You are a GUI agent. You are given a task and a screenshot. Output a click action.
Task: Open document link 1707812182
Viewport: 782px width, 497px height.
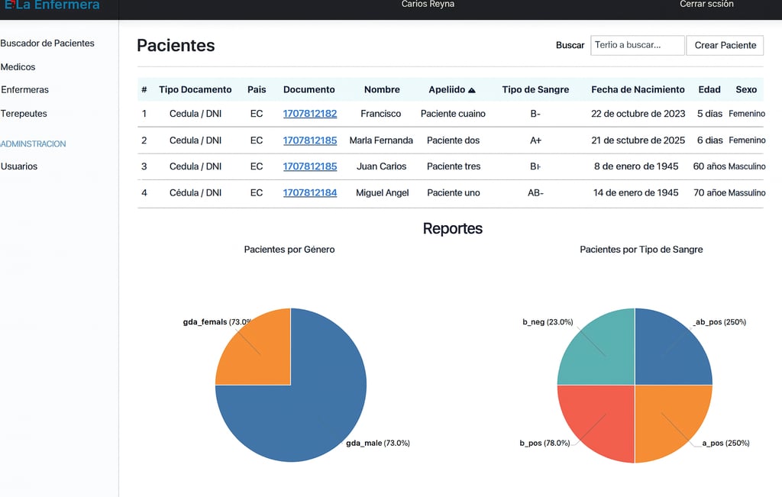(310, 114)
